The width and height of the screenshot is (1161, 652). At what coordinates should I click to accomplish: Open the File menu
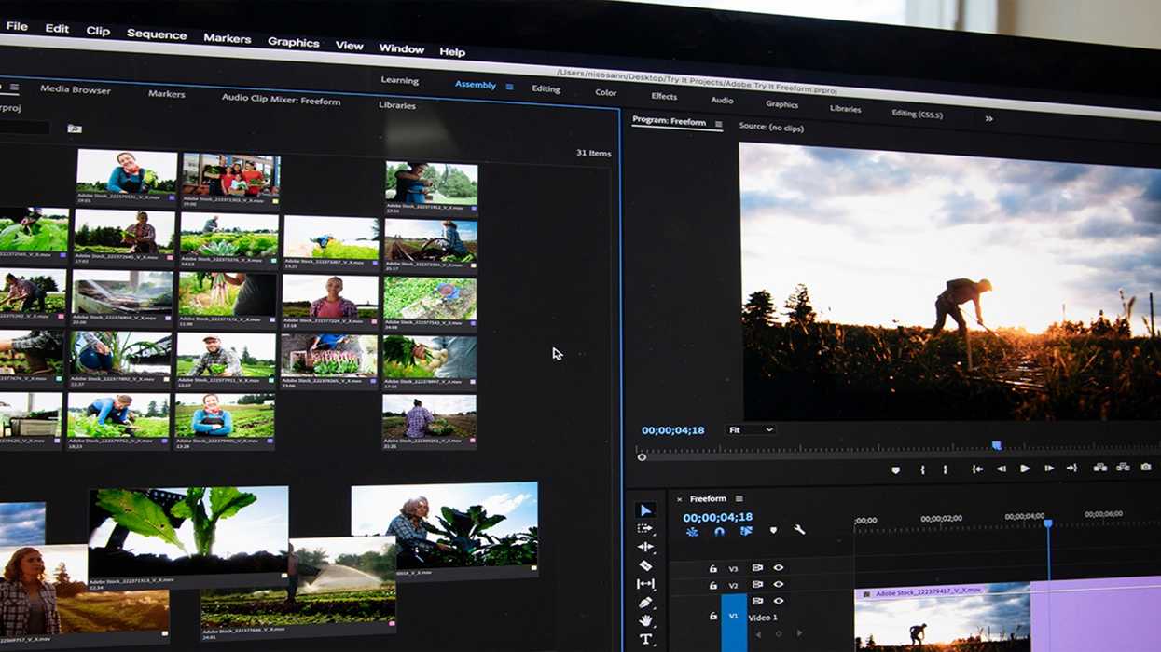[17, 27]
